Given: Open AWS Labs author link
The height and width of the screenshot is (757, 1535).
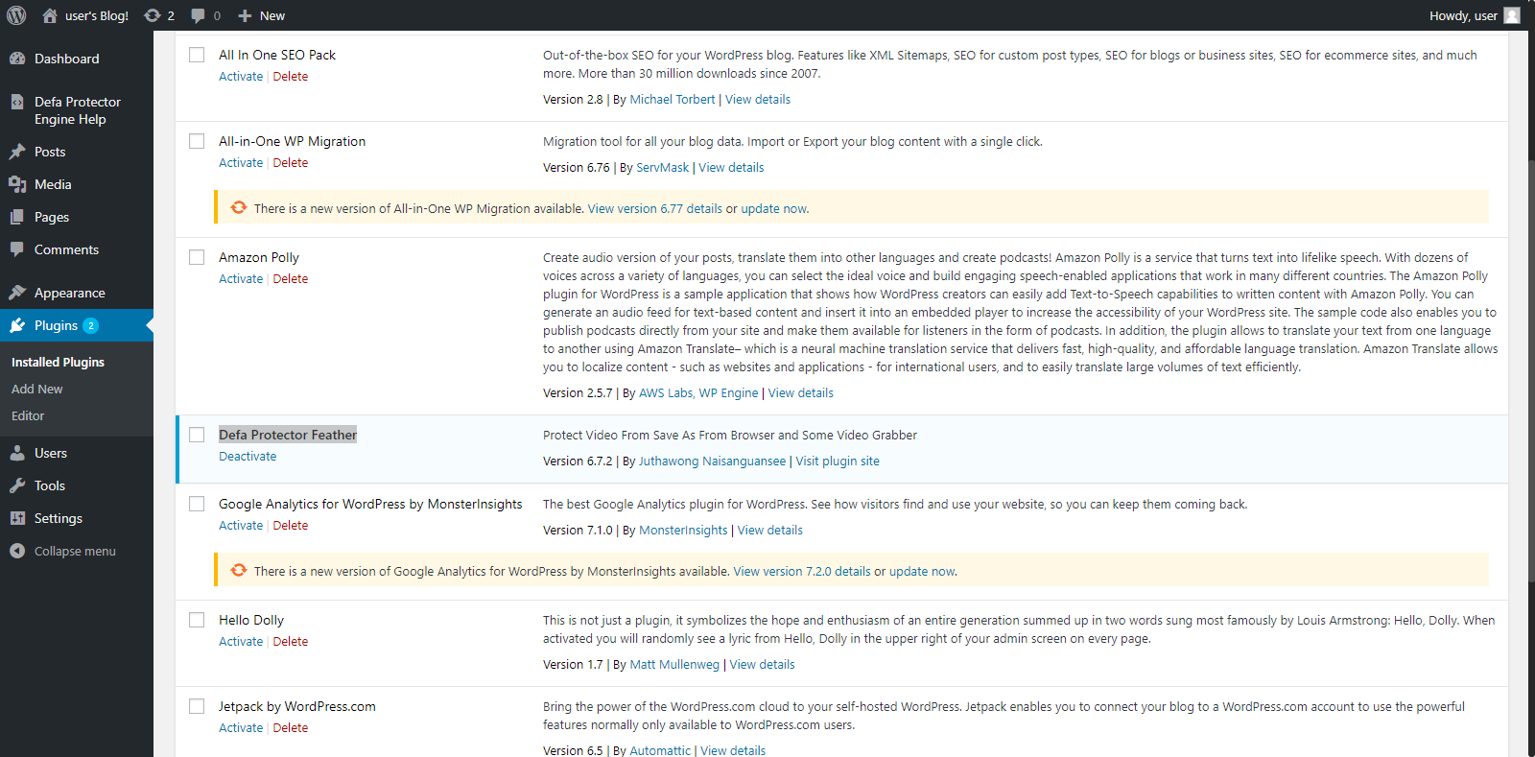Looking at the screenshot, I should (x=666, y=392).
